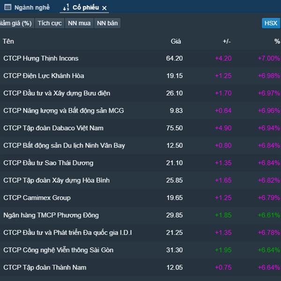Viewport: 281px width, 281px height.
Task: Sort by the % column header
Action: point(277,41)
